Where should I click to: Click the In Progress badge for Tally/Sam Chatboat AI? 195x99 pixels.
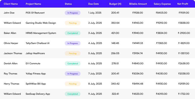coord(73,43)
